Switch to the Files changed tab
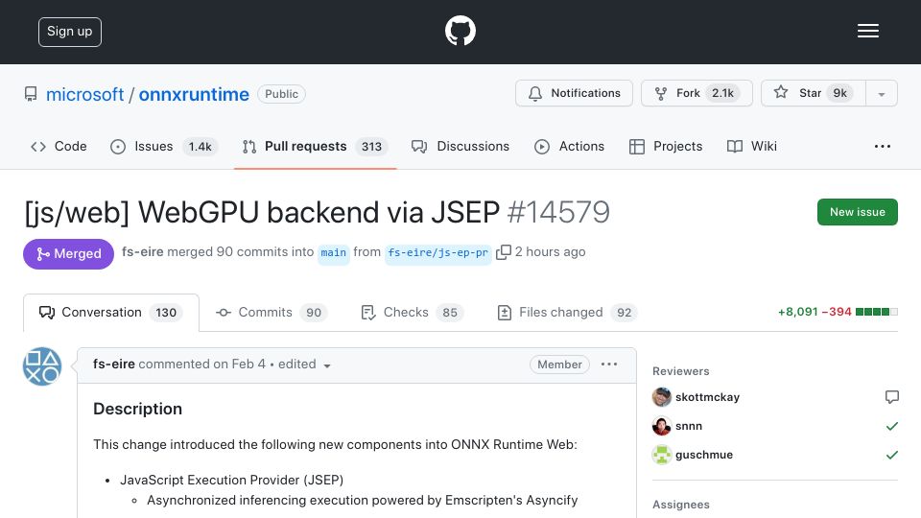921x518 pixels. point(567,313)
